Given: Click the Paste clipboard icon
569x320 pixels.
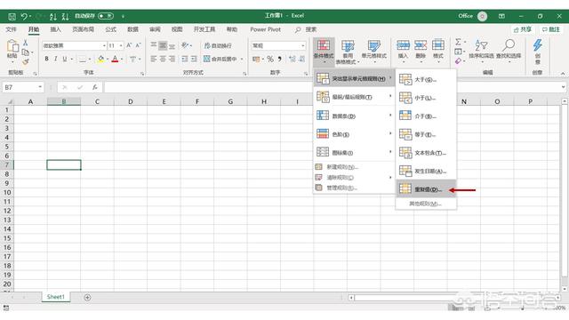Looking at the screenshot, I should [x=12, y=46].
